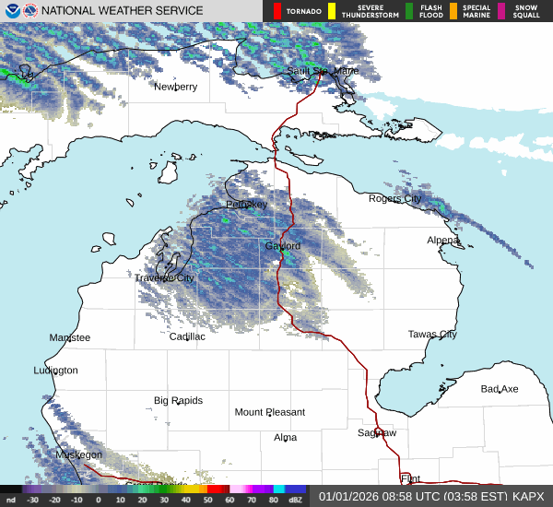The height and width of the screenshot is (507, 553).
Task: Click the orange Special Marine swatch
Action: coord(453,11)
